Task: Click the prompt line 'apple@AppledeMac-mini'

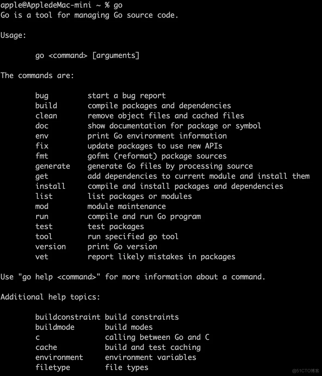Action: coord(46,5)
